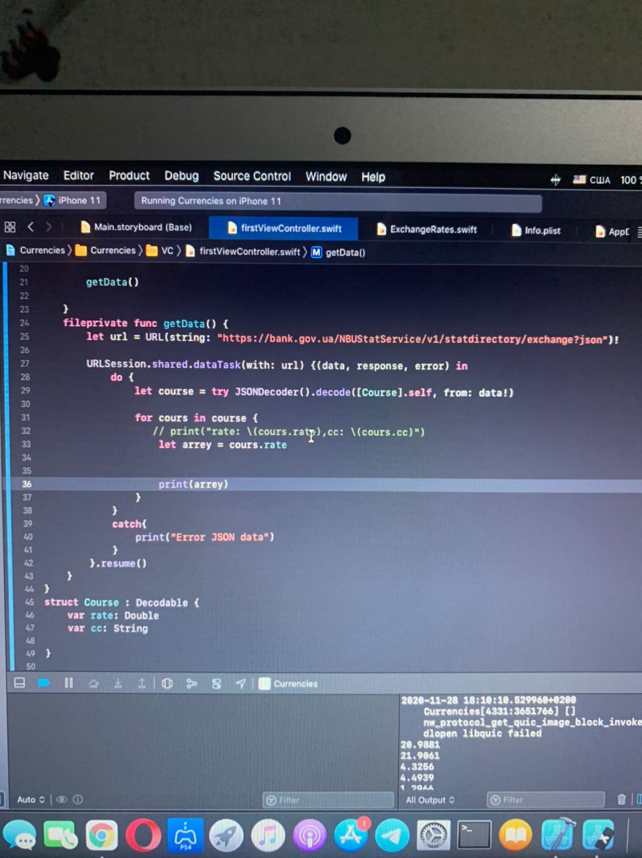Open Launchpad rocket icon in Dock

click(x=226, y=836)
